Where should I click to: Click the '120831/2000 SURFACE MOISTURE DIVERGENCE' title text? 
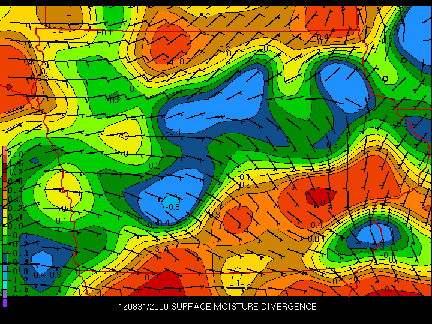pos(217,306)
